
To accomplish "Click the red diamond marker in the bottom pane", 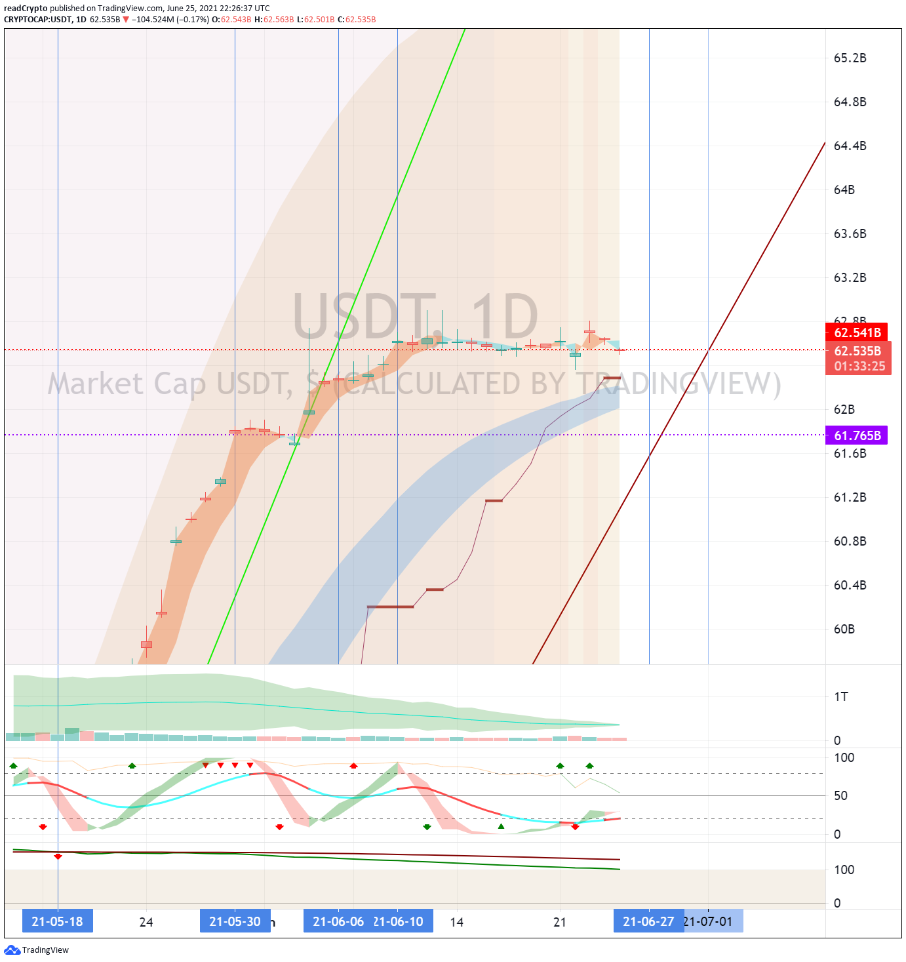I will 58,856.
